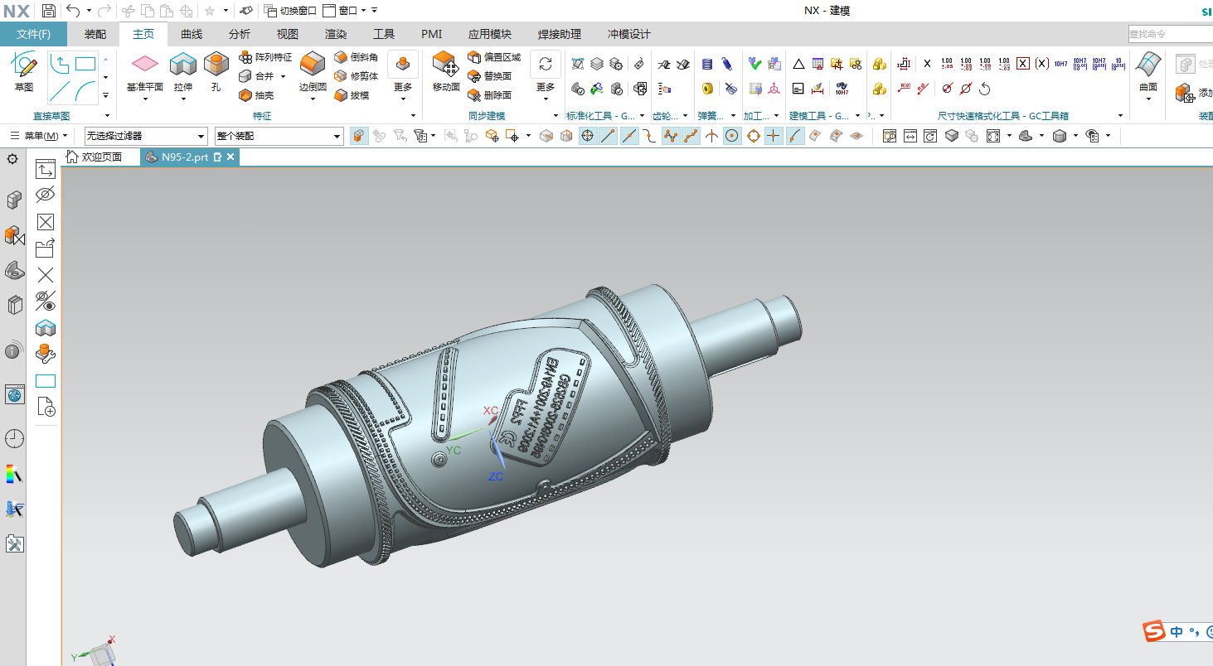1213x666 pixels.
Task: Switch to the 视图 ribbon tab
Action: [x=288, y=34]
